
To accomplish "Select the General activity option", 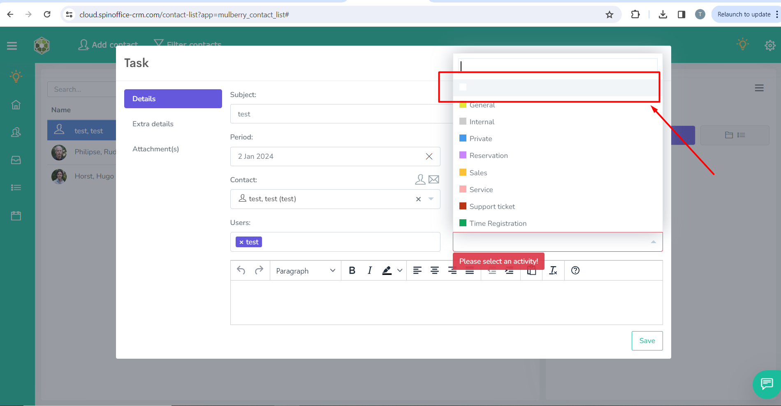I will click(558, 105).
